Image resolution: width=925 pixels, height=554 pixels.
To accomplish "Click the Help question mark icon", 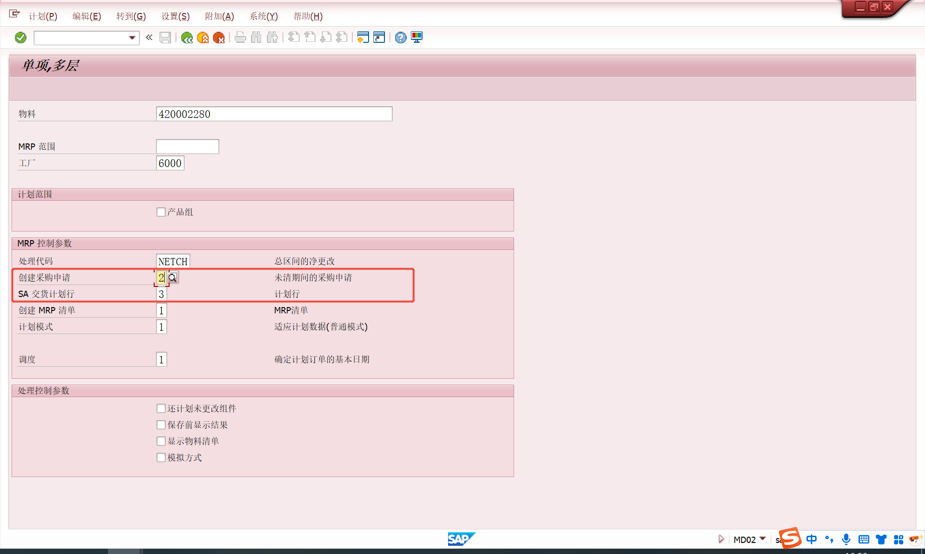I will point(400,37).
